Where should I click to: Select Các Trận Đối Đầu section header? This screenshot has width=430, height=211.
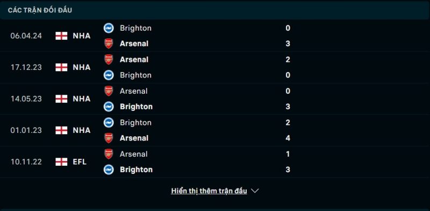pos(40,10)
